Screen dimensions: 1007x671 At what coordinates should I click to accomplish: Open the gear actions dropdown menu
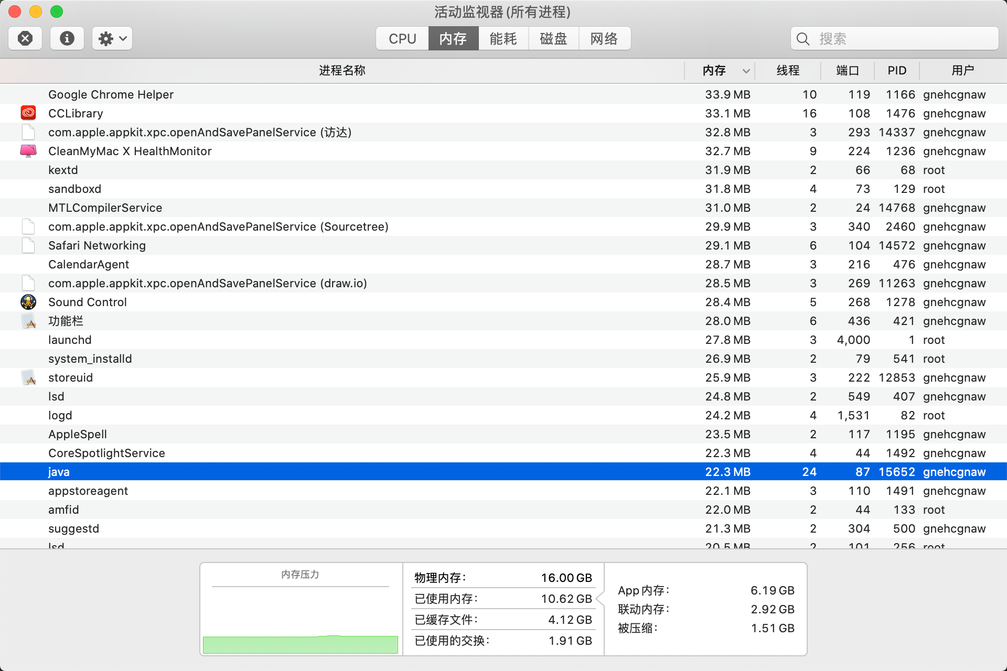pyautogui.click(x=112, y=38)
